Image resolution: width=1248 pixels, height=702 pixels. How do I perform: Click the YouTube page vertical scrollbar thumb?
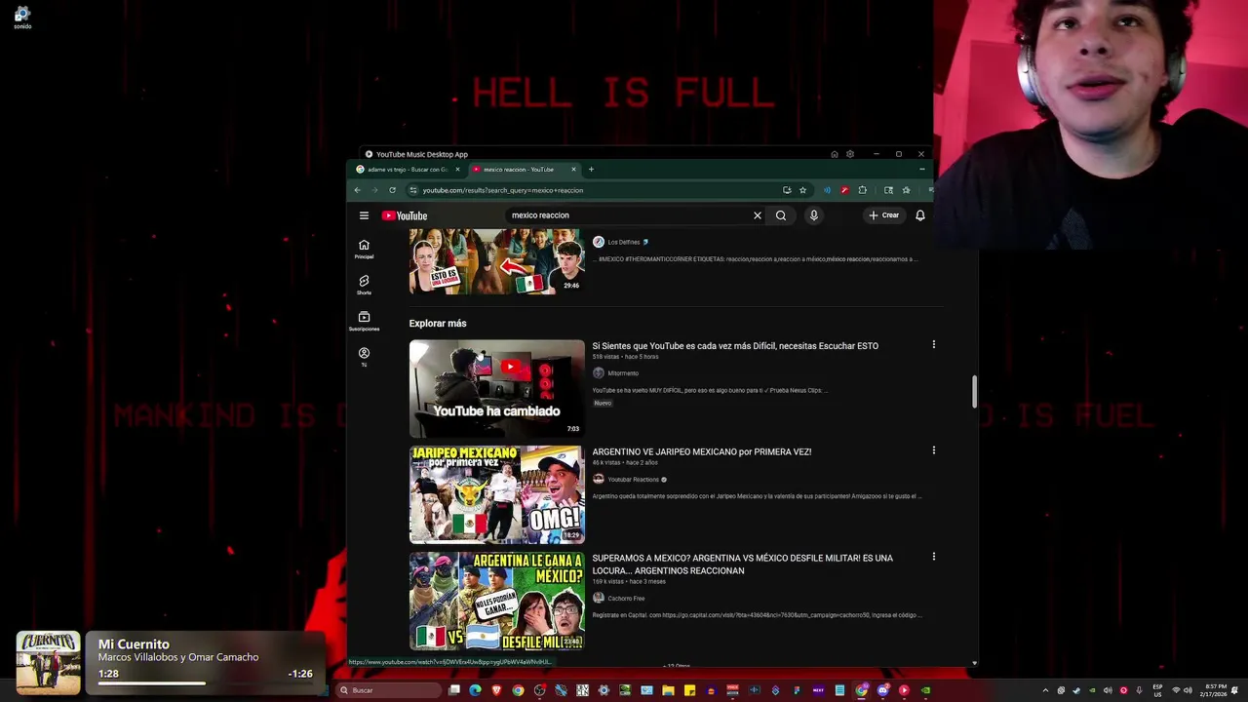click(x=974, y=392)
